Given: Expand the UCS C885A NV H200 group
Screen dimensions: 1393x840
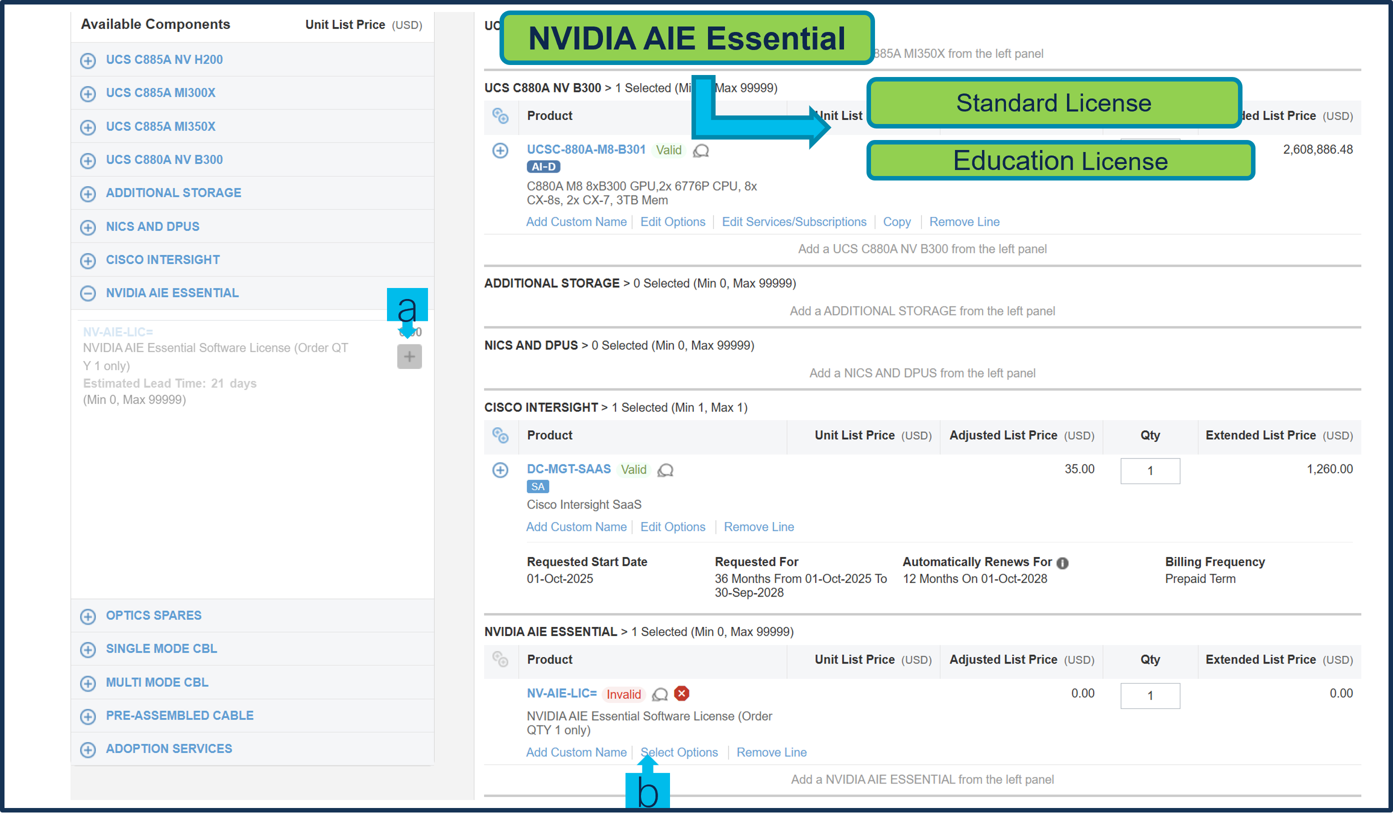Looking at the screenshot, I should 87,60.
